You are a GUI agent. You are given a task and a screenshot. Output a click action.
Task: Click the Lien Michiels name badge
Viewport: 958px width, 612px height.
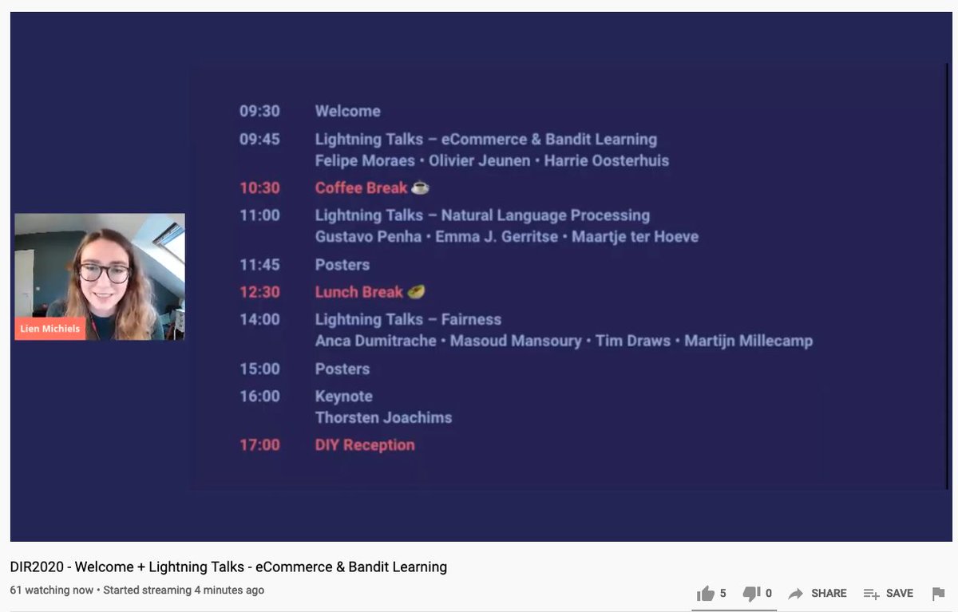[x=50, y=329]
